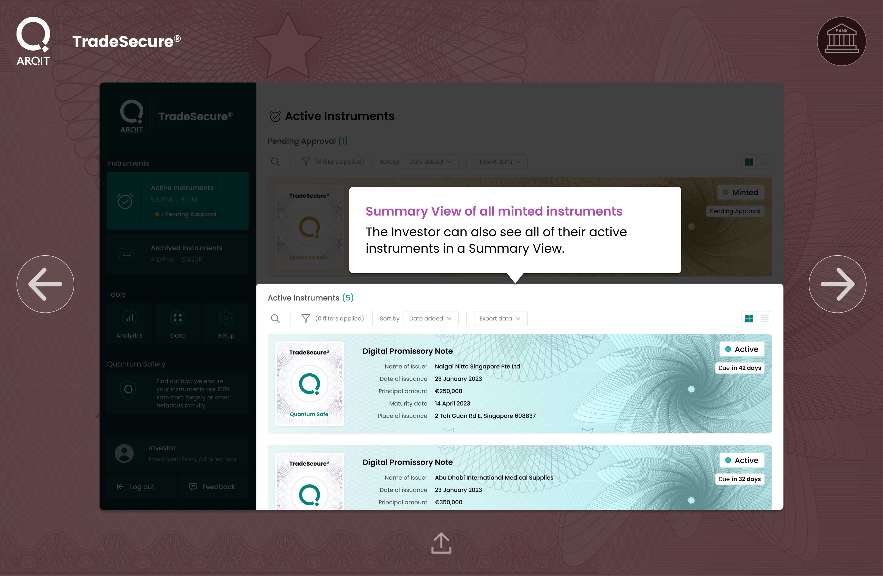Click the Active badge on Abu Dhabi card
This screenshot has width=883, height=576.
click(742, 460)
